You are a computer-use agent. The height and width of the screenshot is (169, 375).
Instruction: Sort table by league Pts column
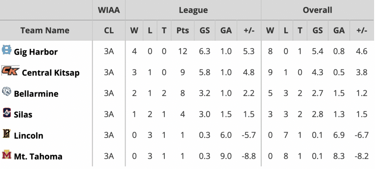(x=182, y=30)
